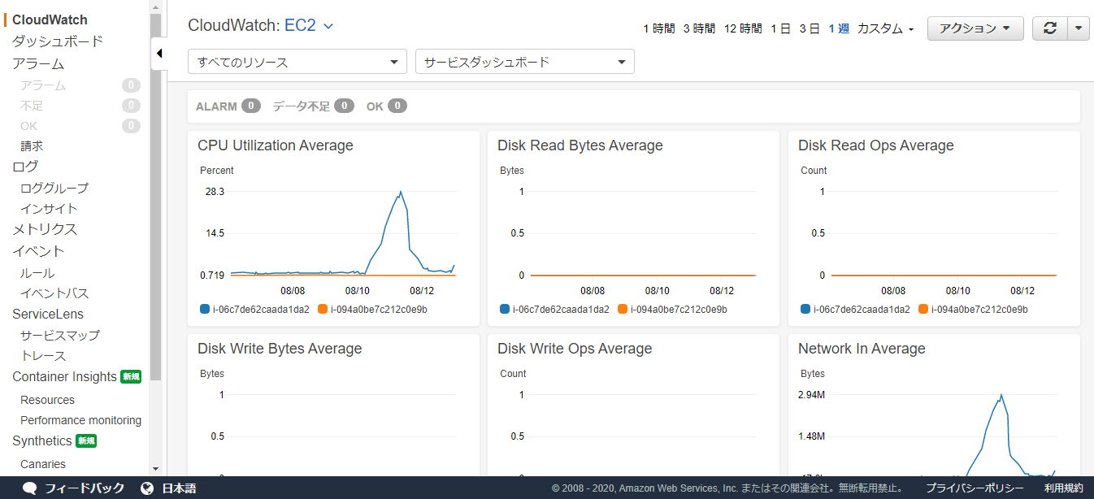Click フィードバック in the footer
Viewport: 1094px width, 499px height.
pos(85,488)
